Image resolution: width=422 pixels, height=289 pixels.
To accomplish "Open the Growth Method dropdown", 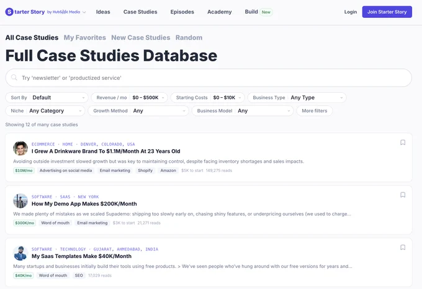I will (x=138, y=111).
